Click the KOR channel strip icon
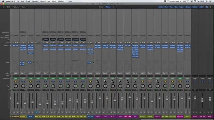The width and height of the screenshot is (214, 120). pyautogui.click(x=30, y=82)
